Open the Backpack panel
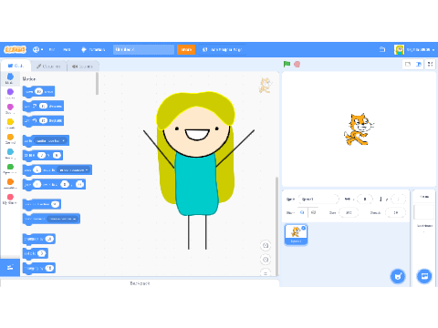Image resolution: width=438 pixels, height=328 pixels. pyautogui.click(x=140, y=283)
